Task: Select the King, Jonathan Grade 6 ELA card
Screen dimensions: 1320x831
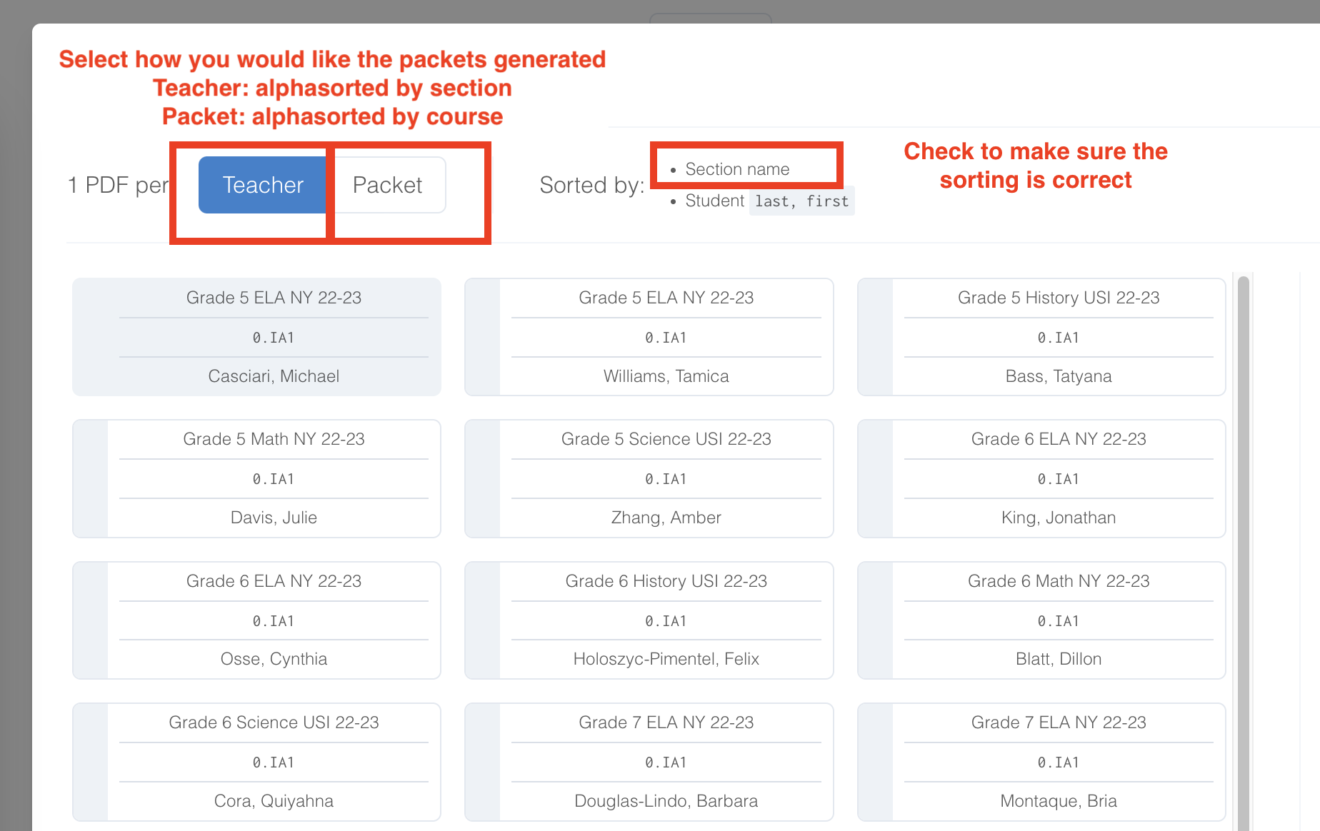Action: 1041,478
